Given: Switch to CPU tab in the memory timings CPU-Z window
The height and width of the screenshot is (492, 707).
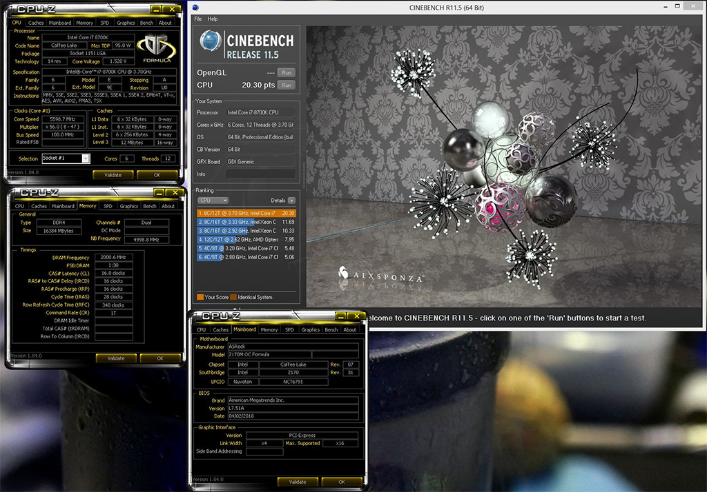Looking at the screenshot, I should (20, 206).
